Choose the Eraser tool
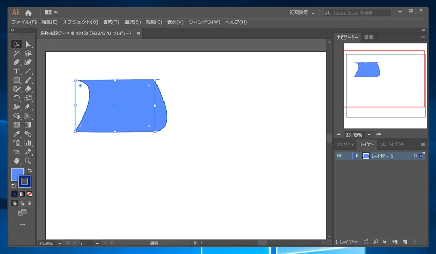The height and width of the screenshot is (254, 436). [x=28, y=89]
